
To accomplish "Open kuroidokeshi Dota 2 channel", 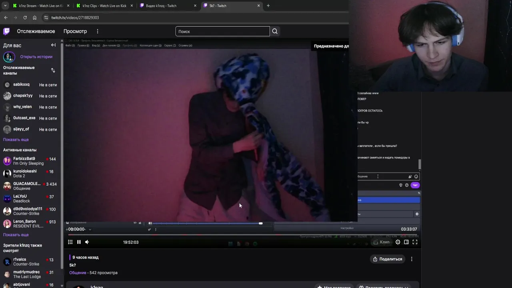I will [x=30, y=173].
